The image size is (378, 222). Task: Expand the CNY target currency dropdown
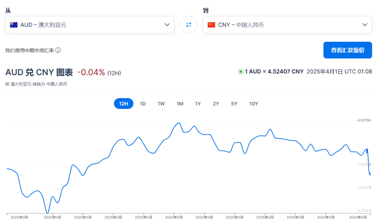(x=287, y=25)
